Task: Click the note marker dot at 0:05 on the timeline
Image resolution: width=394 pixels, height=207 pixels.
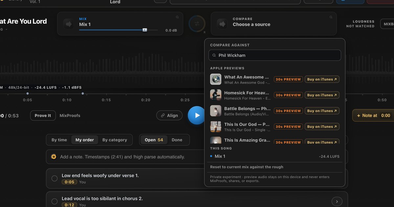Action: point(28,94)
